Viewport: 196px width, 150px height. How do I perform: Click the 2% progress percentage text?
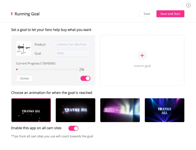tap(82, 70)
